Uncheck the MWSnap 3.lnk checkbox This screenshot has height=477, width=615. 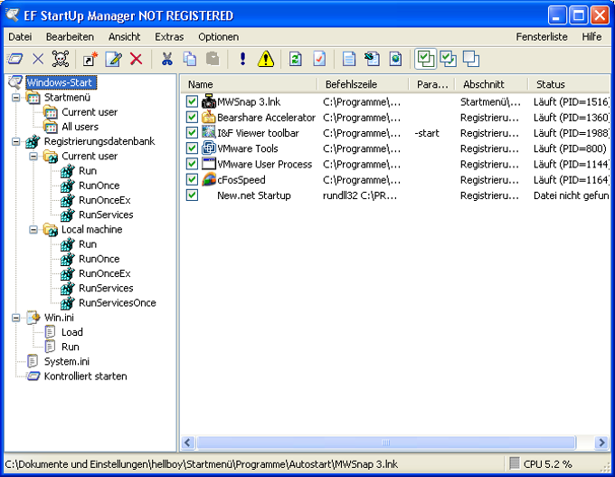pyautogui.click(x=192, y=101)
